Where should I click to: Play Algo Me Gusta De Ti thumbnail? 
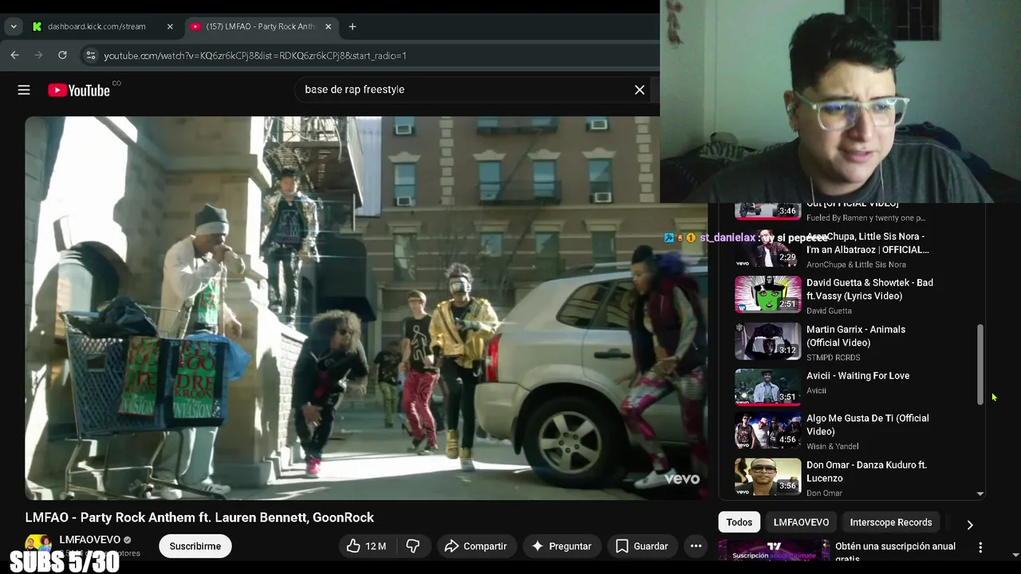point(767,431)
